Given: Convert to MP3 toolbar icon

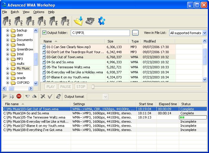Looking at the screenshot, I should [x=19, y=21].
